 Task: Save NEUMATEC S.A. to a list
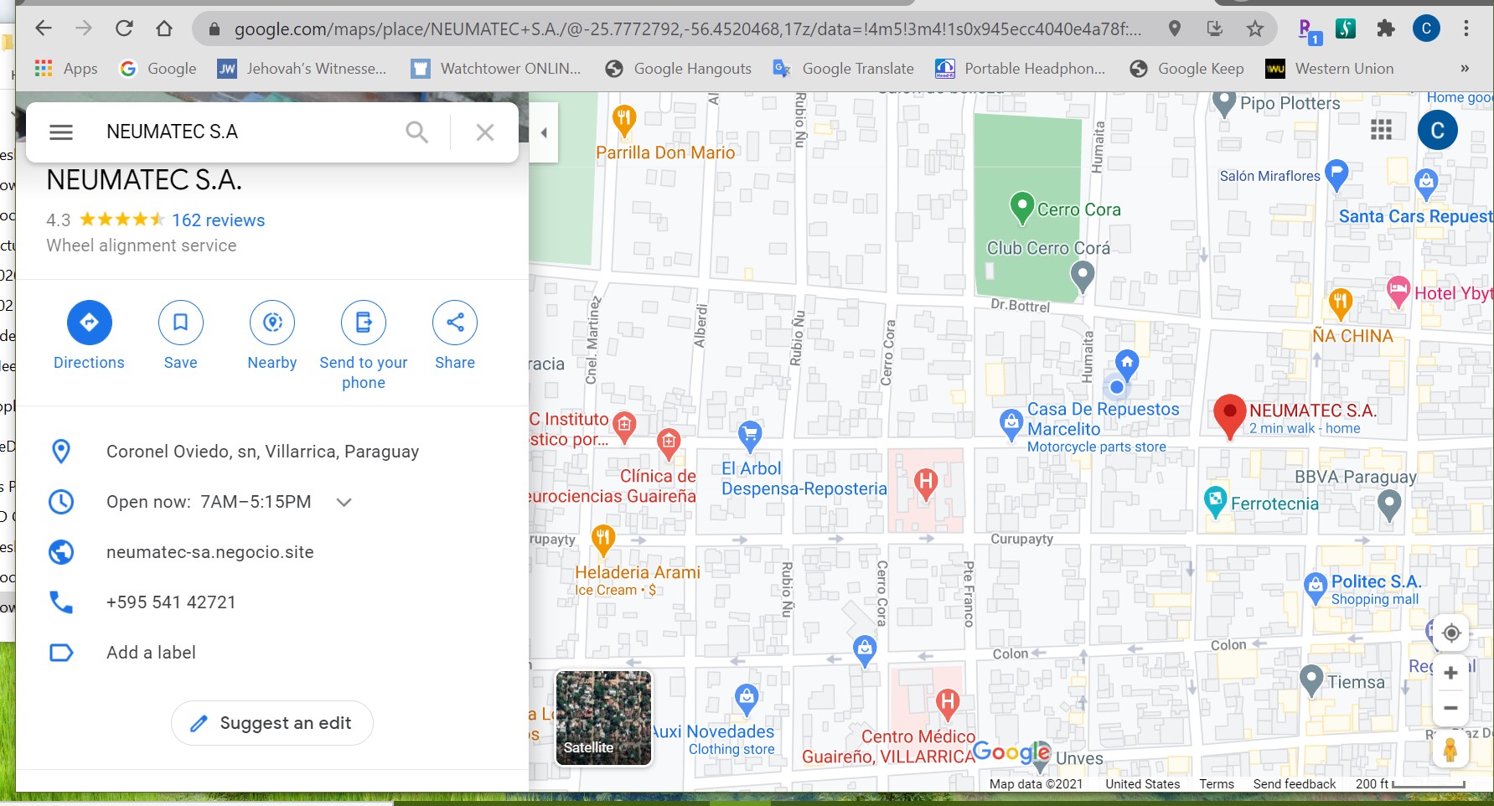pyautogui.click(x=181, y=336)
